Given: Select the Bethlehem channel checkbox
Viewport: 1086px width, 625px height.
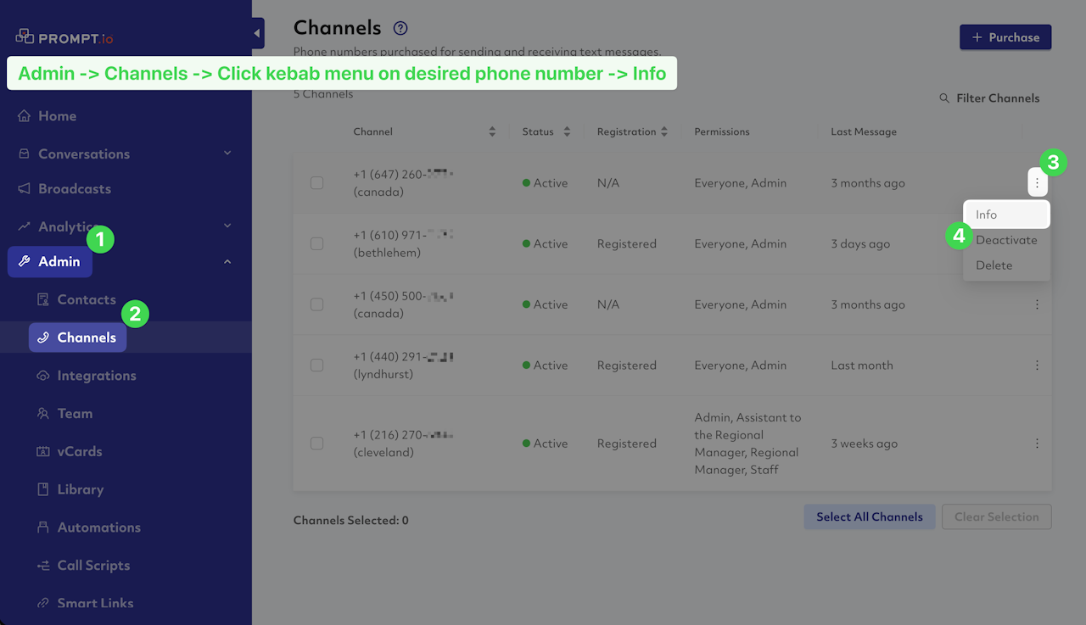Looking at the screenshot, I should (x=316, y=243).
